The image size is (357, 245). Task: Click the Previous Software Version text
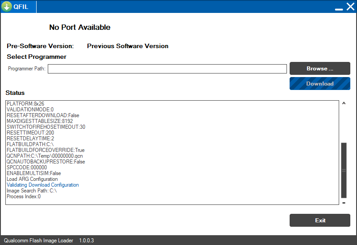[128, 46]
